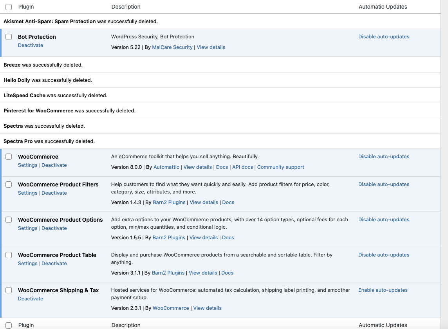Open Settings for the WooCommerce plugin
The width and height of the screenshot is (448, 329).
pos(28,165)
